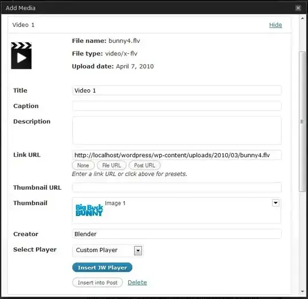308x299 pixels.
Task: Click the scrollbar up arrow
Action: coord(302,18)
